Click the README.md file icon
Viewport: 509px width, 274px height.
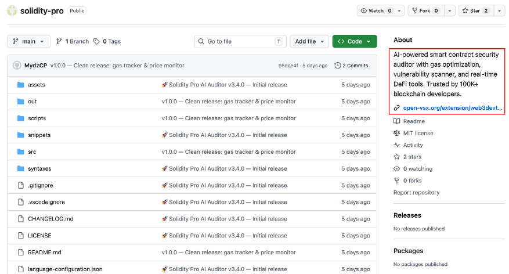click(21, 253)
